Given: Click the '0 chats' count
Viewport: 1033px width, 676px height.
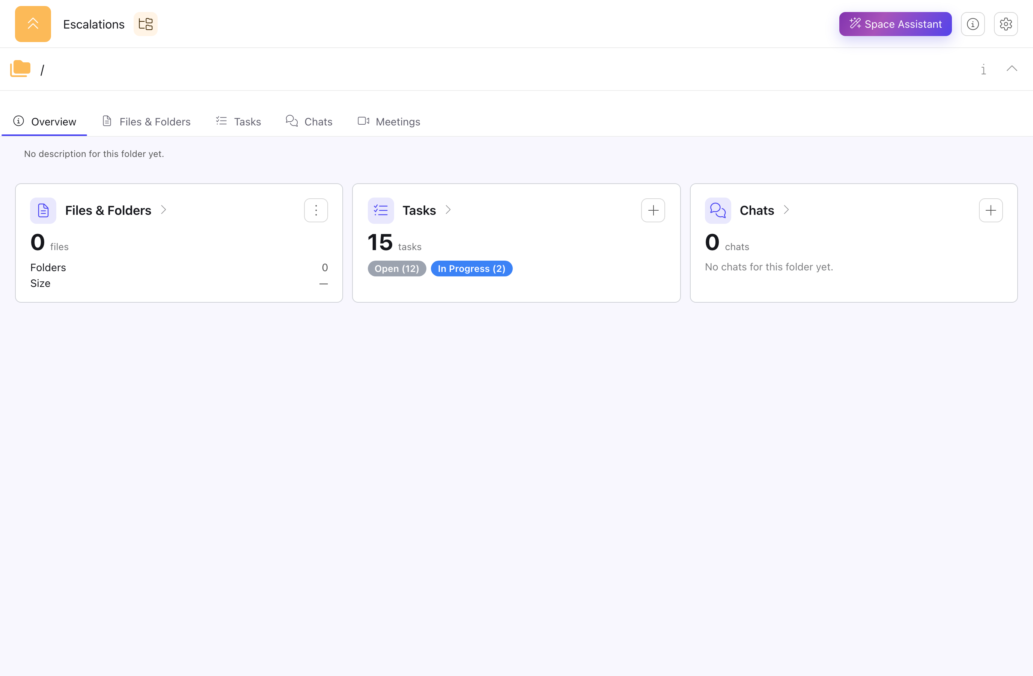Looking at the screenshot, I should click(x=727, y=243).
